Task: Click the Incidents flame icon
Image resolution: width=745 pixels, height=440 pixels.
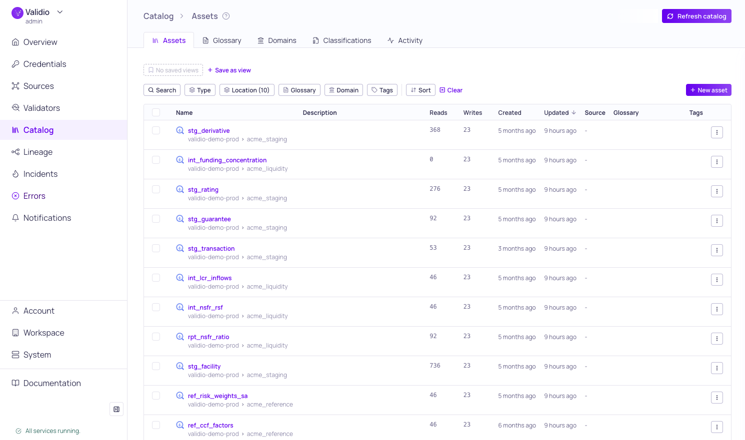Action: tap(15, 174)
